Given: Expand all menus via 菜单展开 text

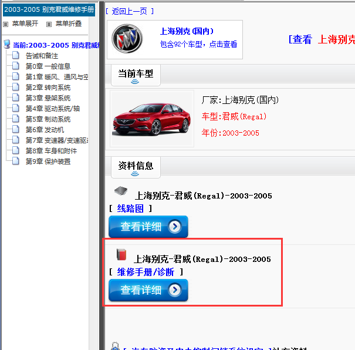Looking at the screenshot, I should (x=25, y=23).
